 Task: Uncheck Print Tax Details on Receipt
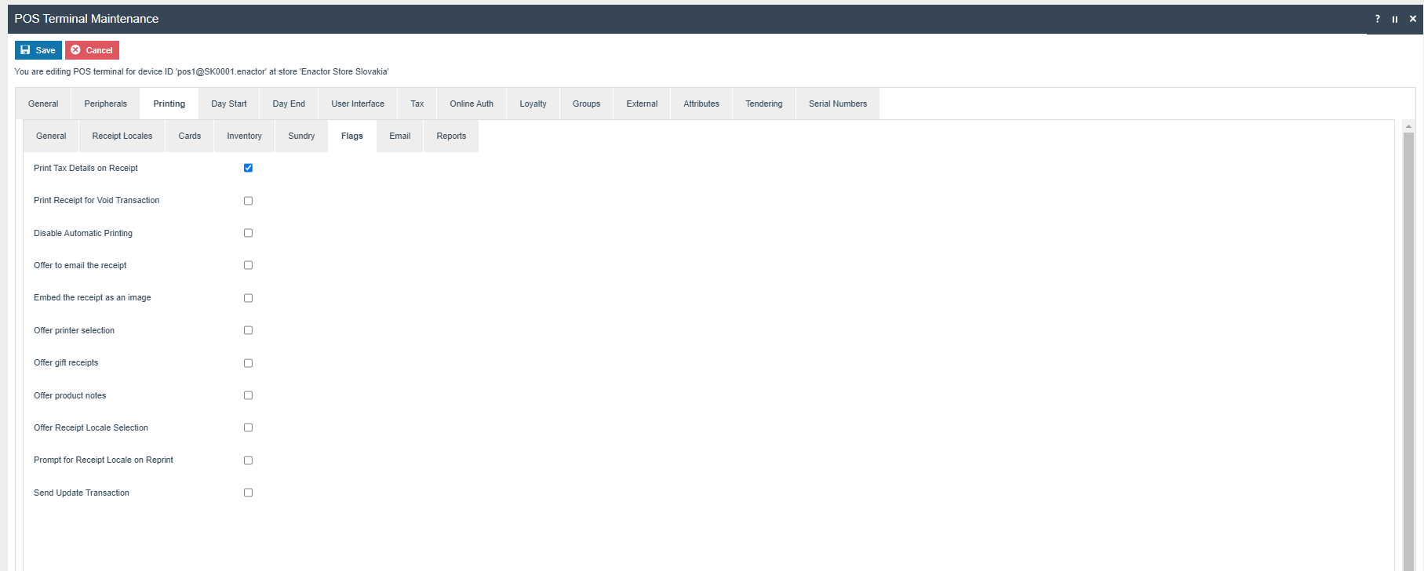(x=248, y=168)
